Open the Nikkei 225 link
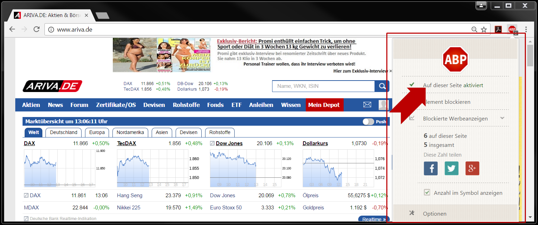Image resolution: width=538 pixels, height=225 pixels. tap(128, 208)
